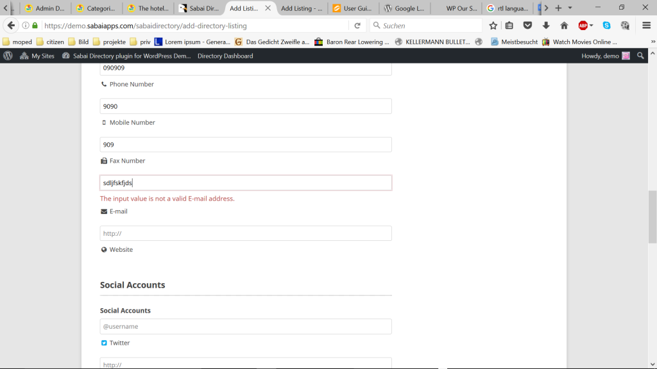Viewport: 657px width, 369px height.
Task: Click the admin bar search magnifier
Action: tap(640, 56)
